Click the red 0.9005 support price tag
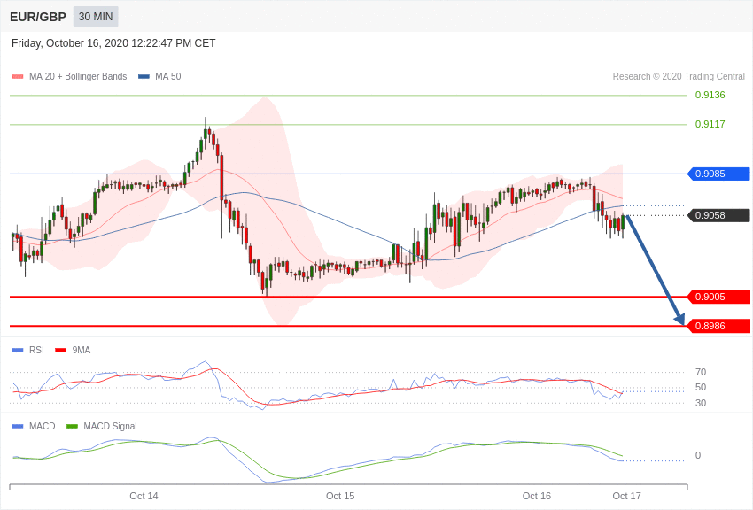The image size is (753, 510). (719, 297)
